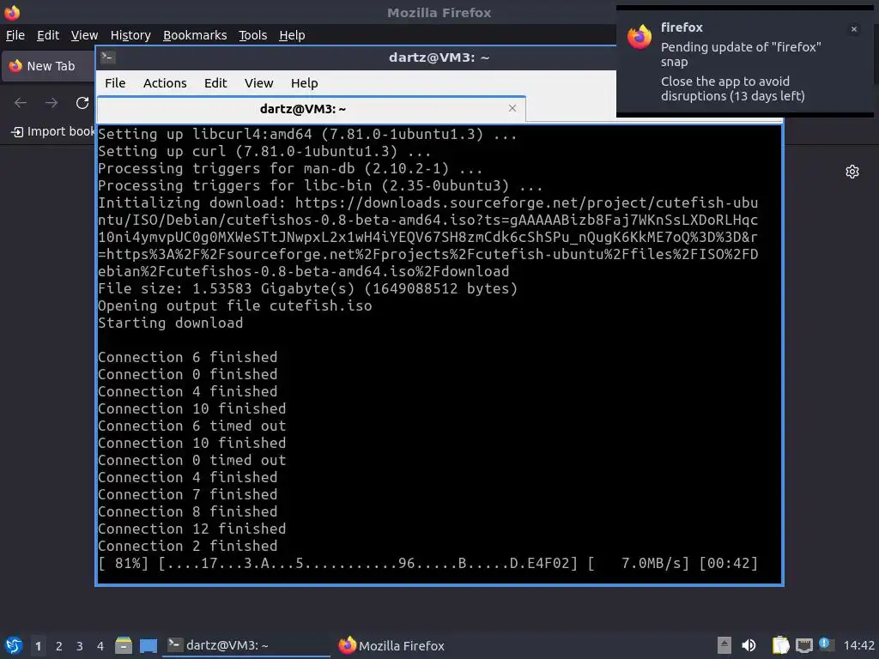Click 'Setting up curl' terminal line

click(264, 151)
